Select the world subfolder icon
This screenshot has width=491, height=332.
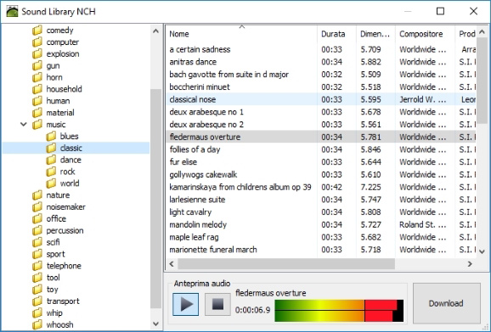click(51, 183)
